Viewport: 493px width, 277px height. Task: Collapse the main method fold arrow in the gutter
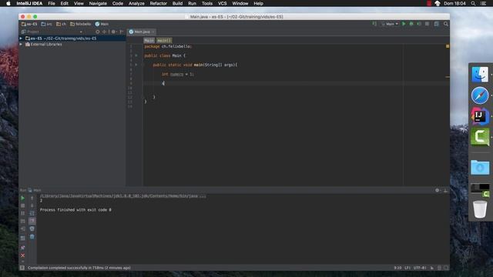(x=136, y=65)
